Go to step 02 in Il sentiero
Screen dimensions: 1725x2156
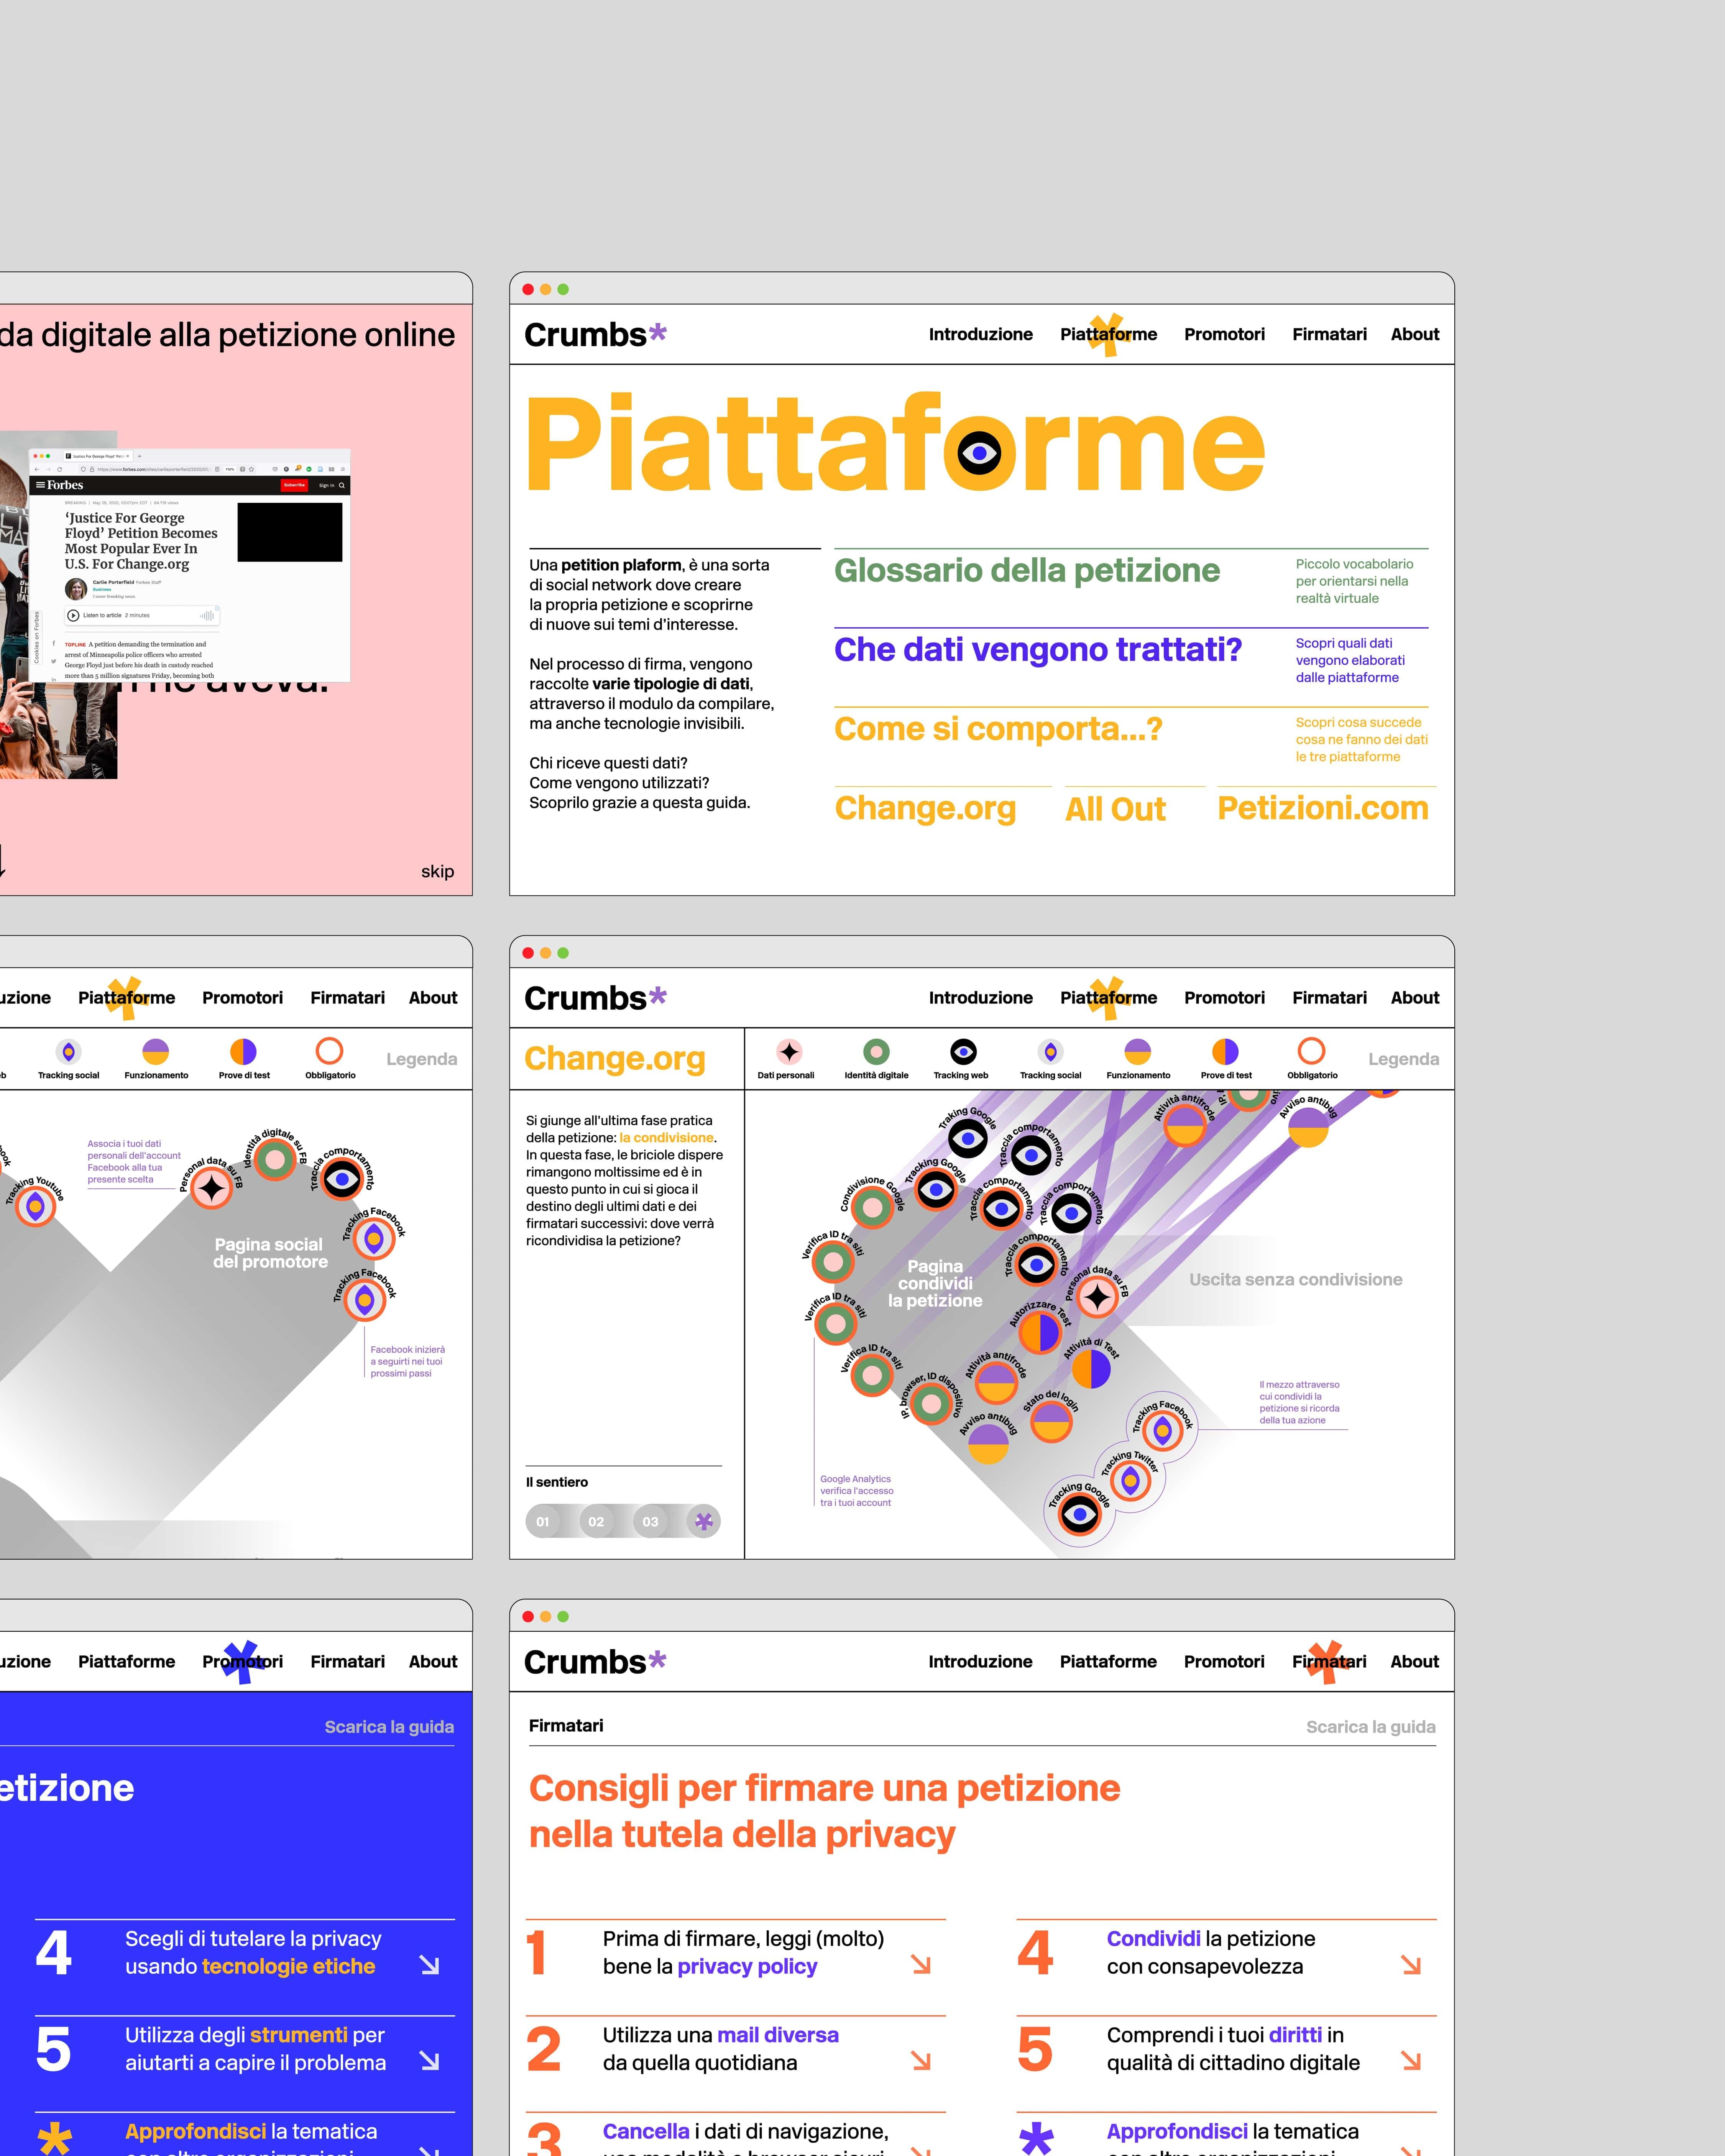point(596,1521)
